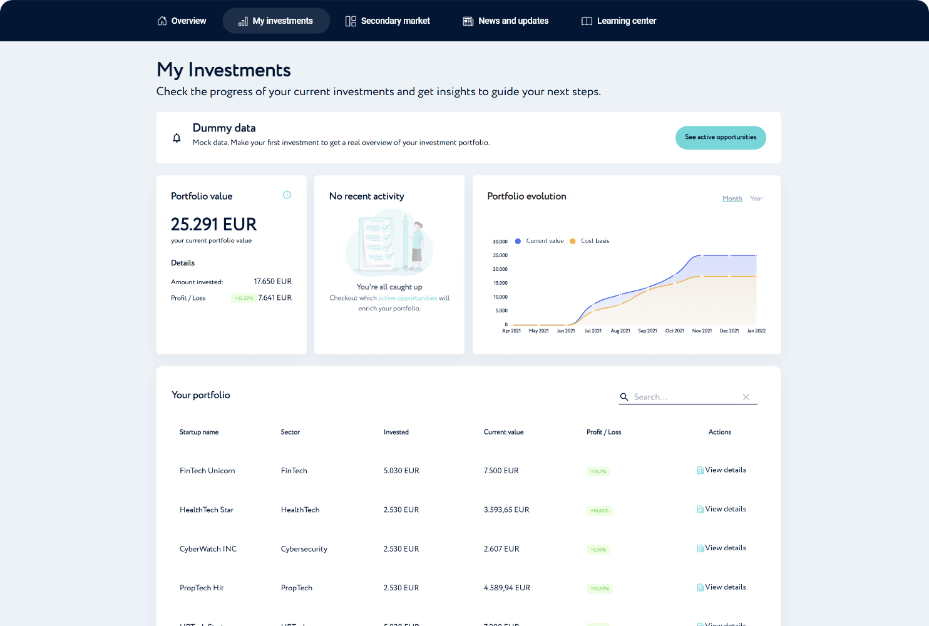Screen dimensions: 929x626
Task: Click the document icon in PropTech Hit row
Action: (x=701, y=587)
